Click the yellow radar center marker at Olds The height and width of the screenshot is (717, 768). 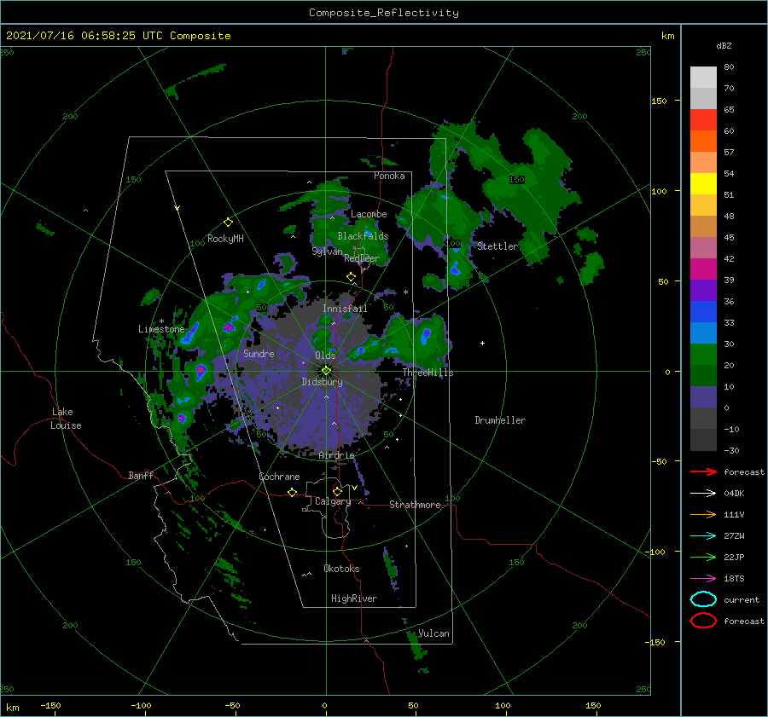pos(326,371)
